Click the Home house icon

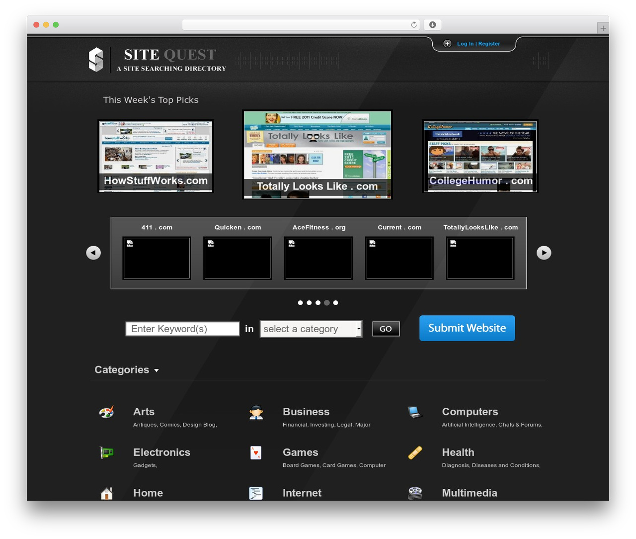(106, 493)
